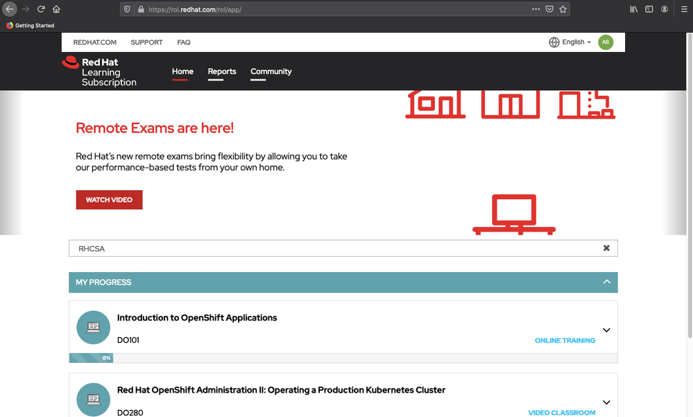Bookmark this page with star icon
Image resolution: width=693 pixels, height=417 pixels.
pos(563,9)
